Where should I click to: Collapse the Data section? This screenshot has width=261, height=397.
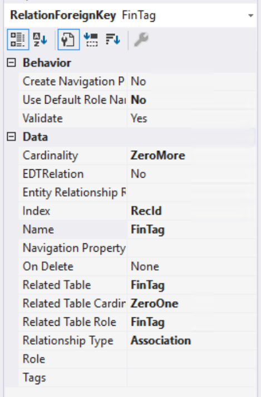pyautogui.click(x=11, y=137)
